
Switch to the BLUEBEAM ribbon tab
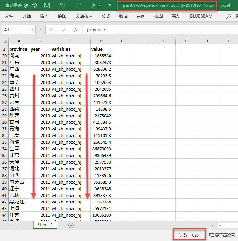(201, 16)
